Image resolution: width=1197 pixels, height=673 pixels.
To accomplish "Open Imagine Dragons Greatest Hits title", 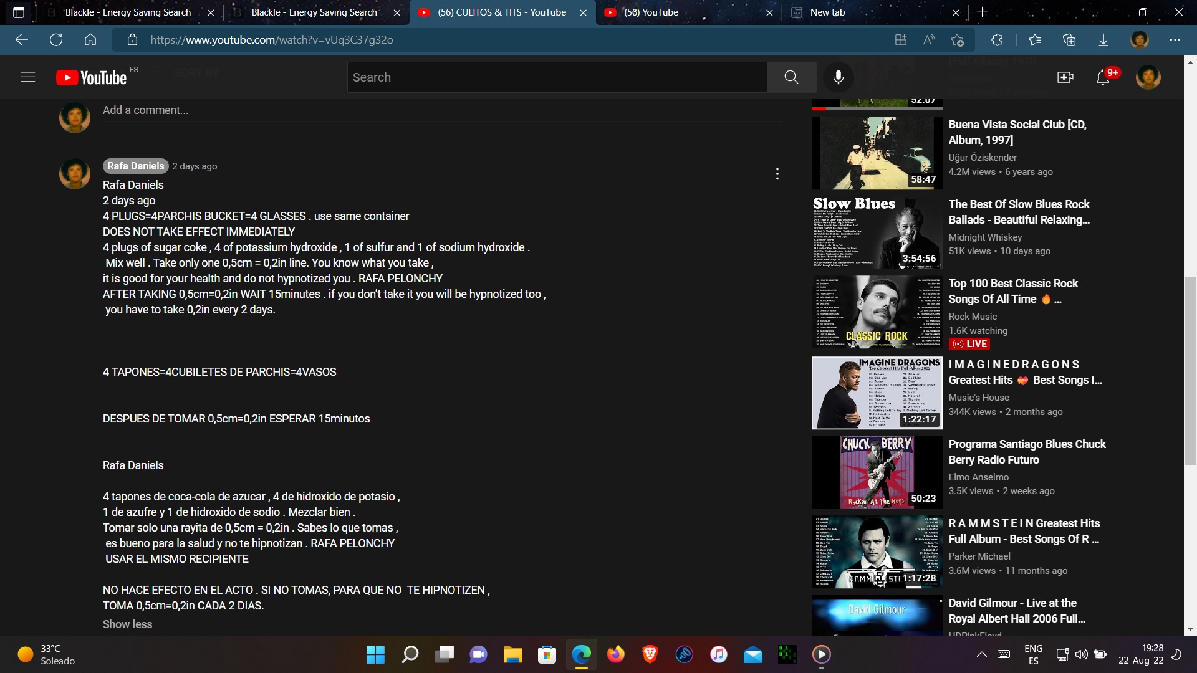I will (x=1026, y=372).
